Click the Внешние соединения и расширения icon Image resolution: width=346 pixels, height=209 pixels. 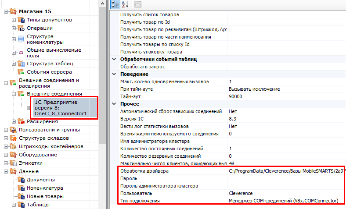pos(13,83)
